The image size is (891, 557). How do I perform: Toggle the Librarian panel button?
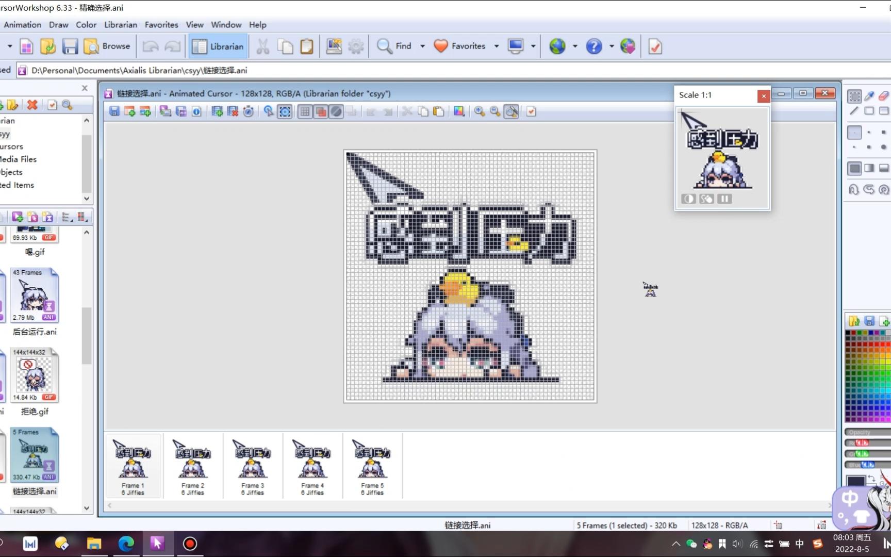pyautogui.click(x=218, y=46)
